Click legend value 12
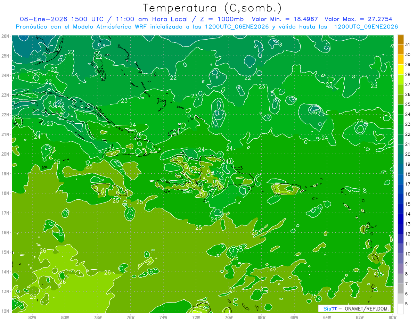This screenshot has height=322, width=417. (x=408, y=234)
